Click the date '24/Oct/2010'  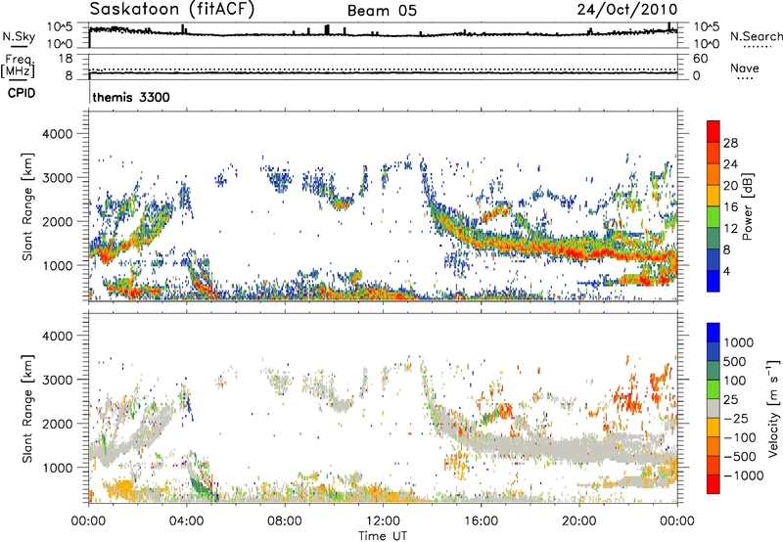pyautogui.click(x=627, y=10)
